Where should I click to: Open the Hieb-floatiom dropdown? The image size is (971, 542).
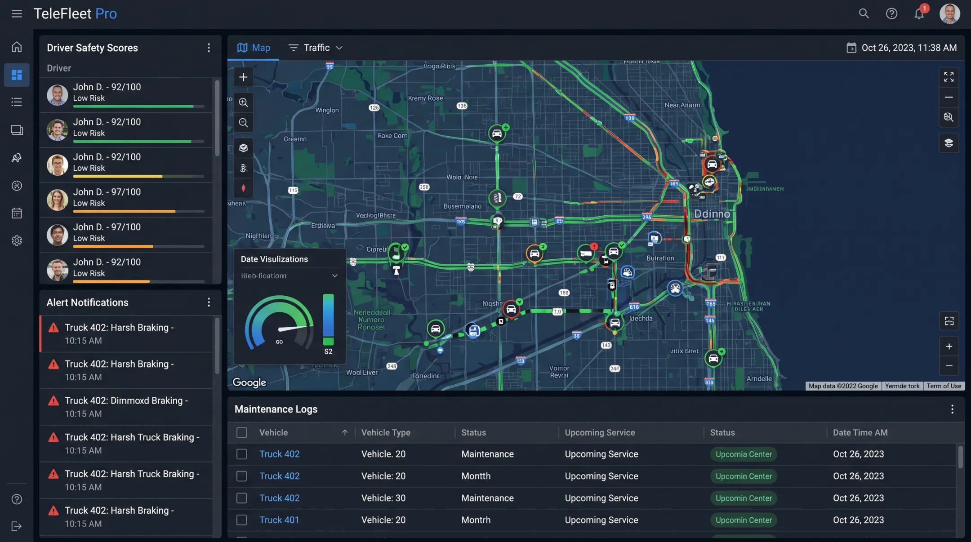(x=289, y=275)
